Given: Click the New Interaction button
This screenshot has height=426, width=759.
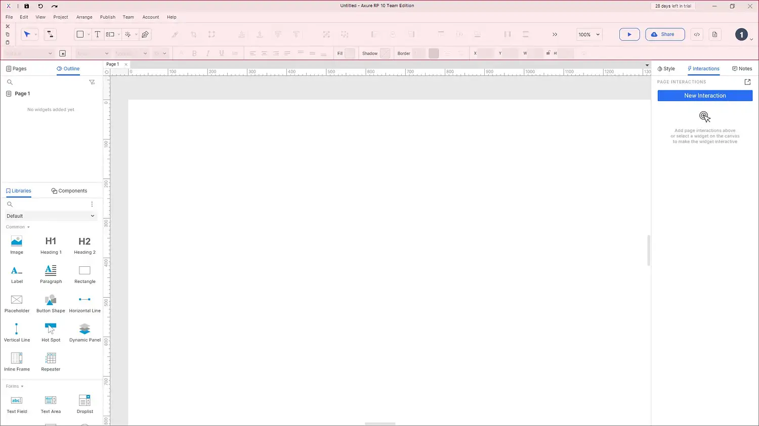Looking at the screenshot, I should (704, 96).
